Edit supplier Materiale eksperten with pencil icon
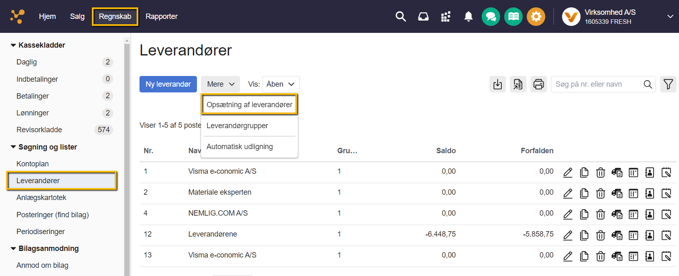Image resolution: width=679 pixels, height=276 pixels. (x=568, y=193)
